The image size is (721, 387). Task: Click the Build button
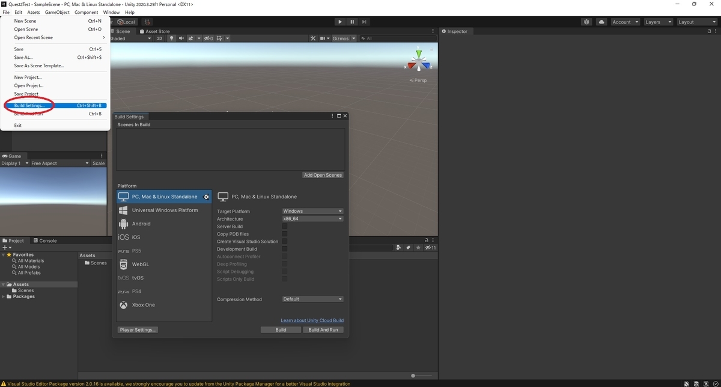[x=281, y=330]
